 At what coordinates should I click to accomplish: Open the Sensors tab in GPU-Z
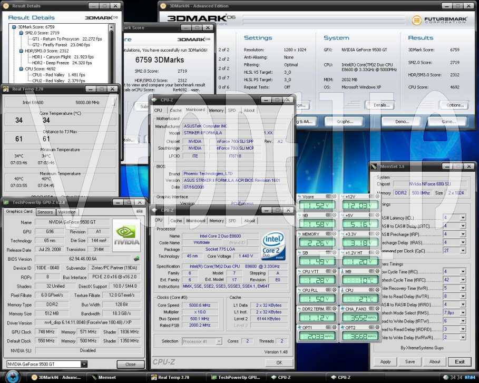45,212
